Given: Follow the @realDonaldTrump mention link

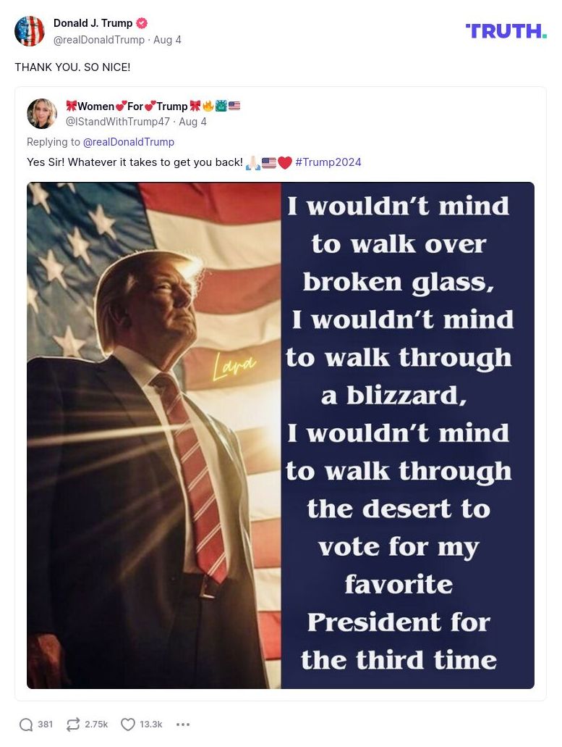Looking at the screenshot, I should [x=129, y=142].
